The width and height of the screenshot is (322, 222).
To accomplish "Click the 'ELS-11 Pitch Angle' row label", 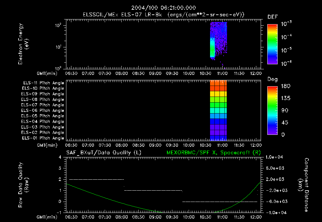I will coord(43,83).
